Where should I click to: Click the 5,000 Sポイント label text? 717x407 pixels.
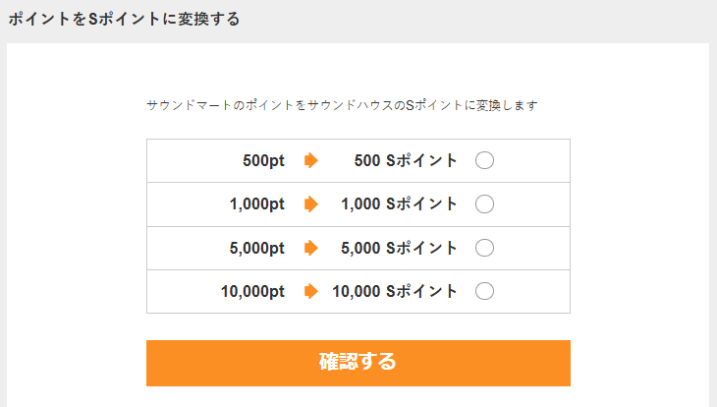400,248
